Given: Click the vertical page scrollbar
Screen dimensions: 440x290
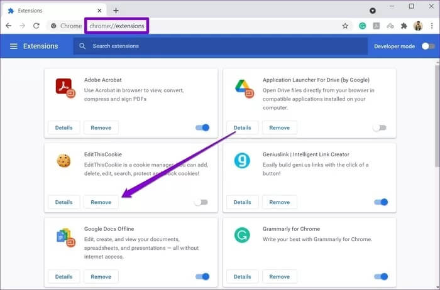Looking at the screenshot, I should tap(437, 116).
